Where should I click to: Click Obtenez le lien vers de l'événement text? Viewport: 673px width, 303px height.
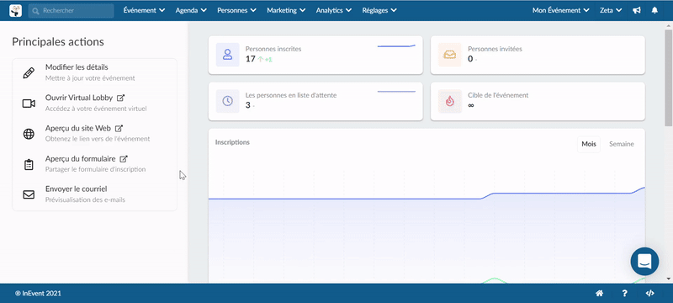click(98, 139)
